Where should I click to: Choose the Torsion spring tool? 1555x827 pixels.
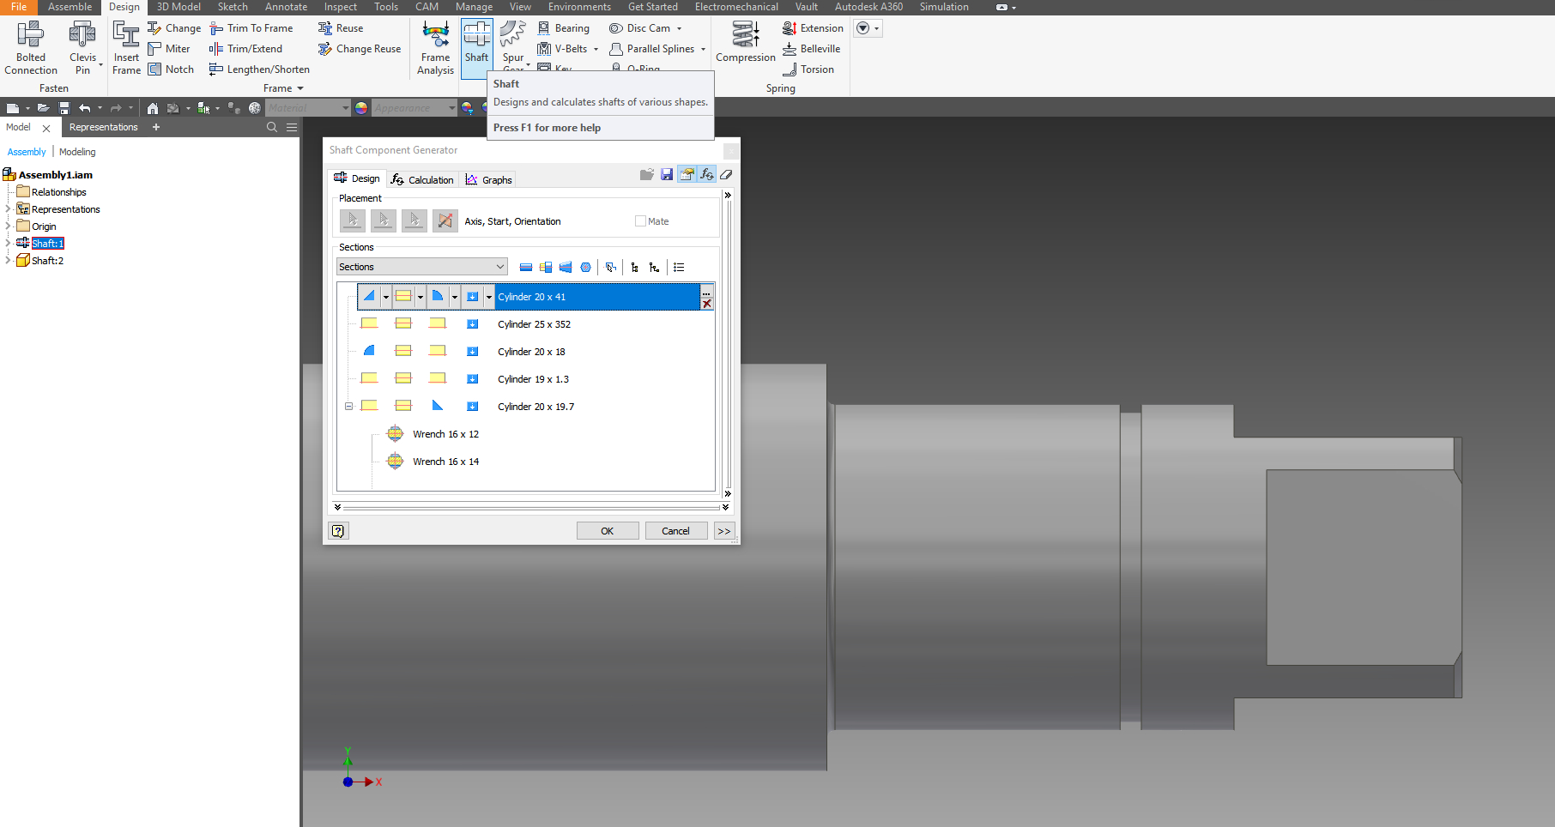click(808, 69)
